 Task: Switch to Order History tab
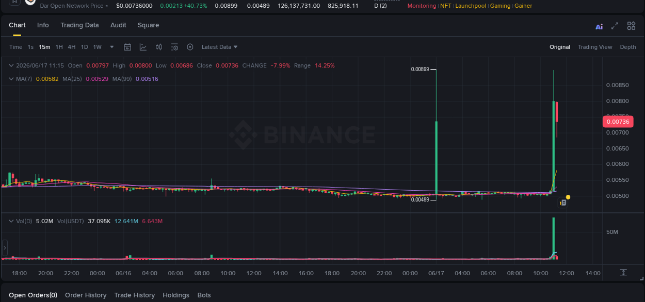pyautogui.click(x=86, y=295)
